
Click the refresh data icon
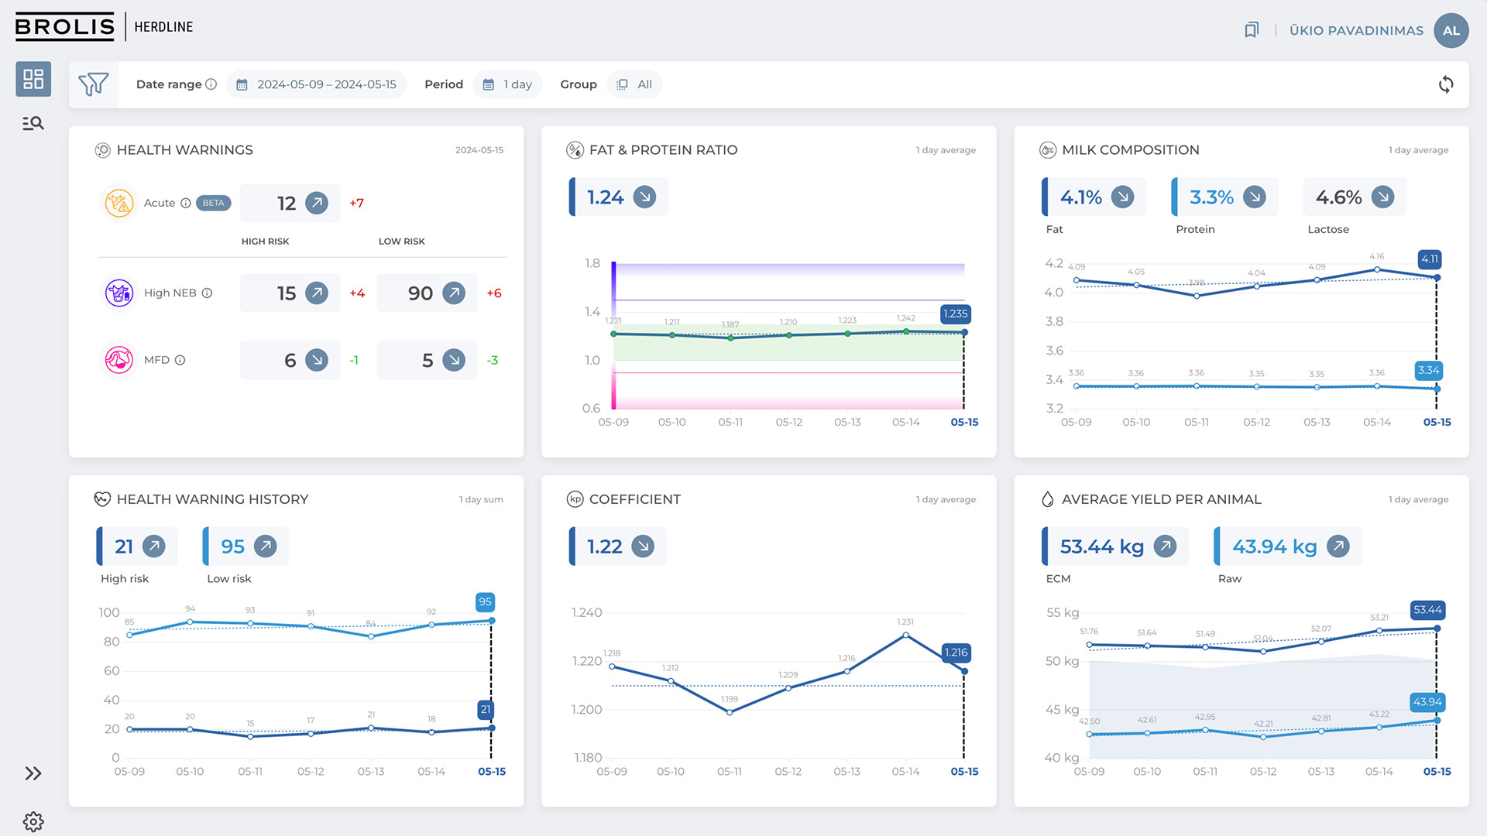click(1445, 84)
